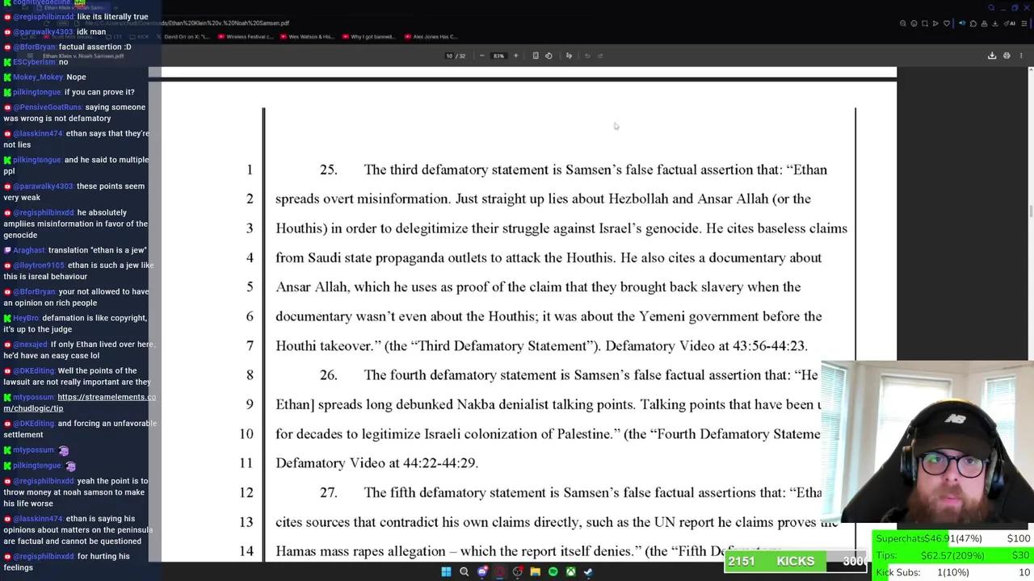
Task: Click the page number field showing 10
Action: point(449,56)
